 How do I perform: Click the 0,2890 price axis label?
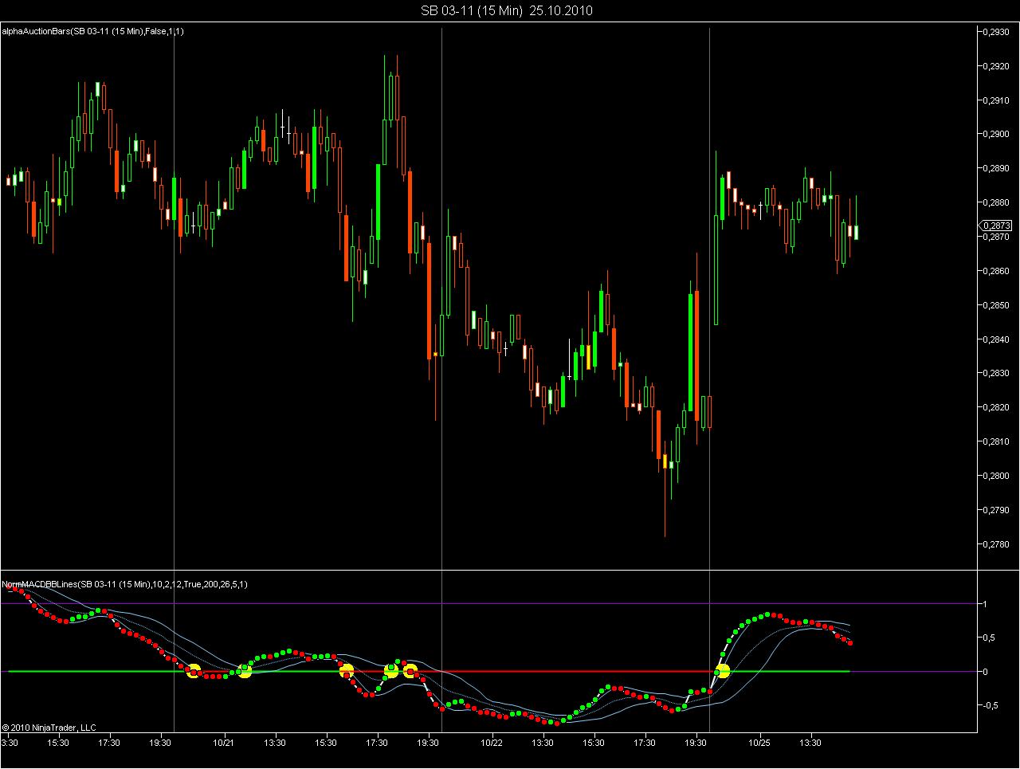point(997,168)
